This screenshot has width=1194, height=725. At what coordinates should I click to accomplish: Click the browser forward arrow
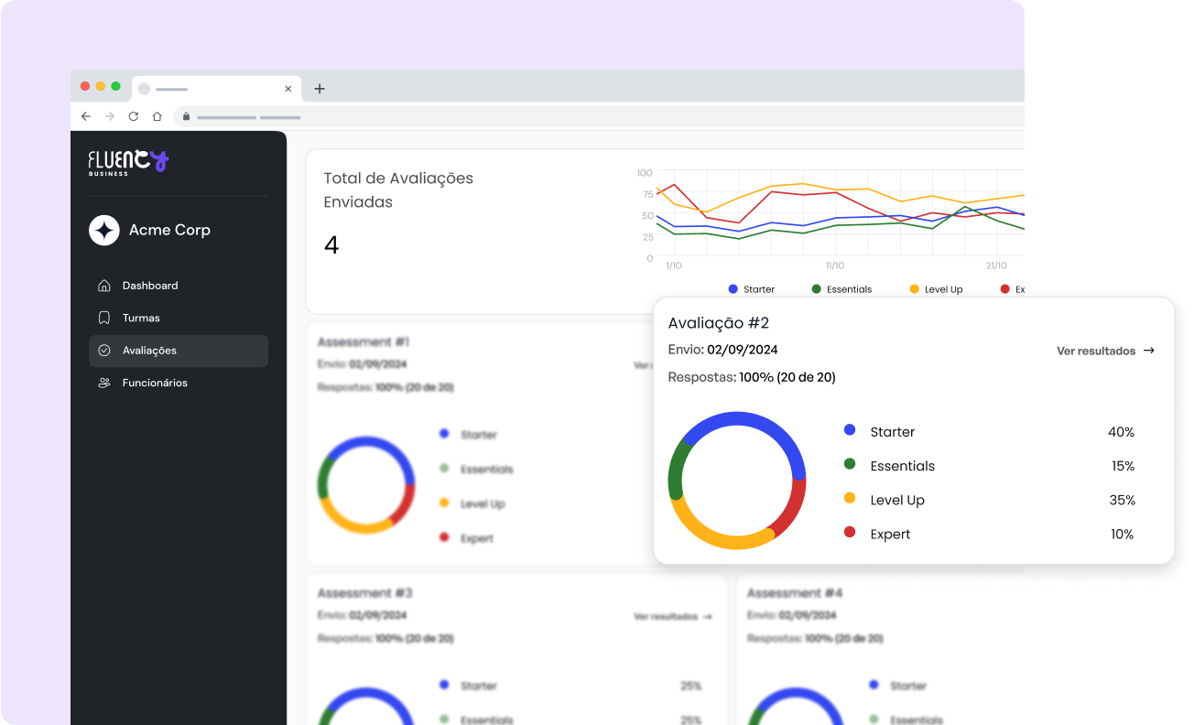point(110,116)
